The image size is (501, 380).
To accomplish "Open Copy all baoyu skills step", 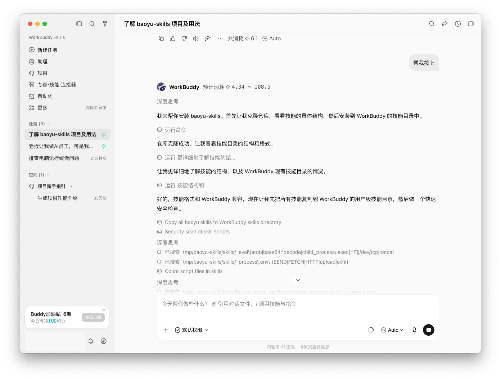I will pos(219,222).
